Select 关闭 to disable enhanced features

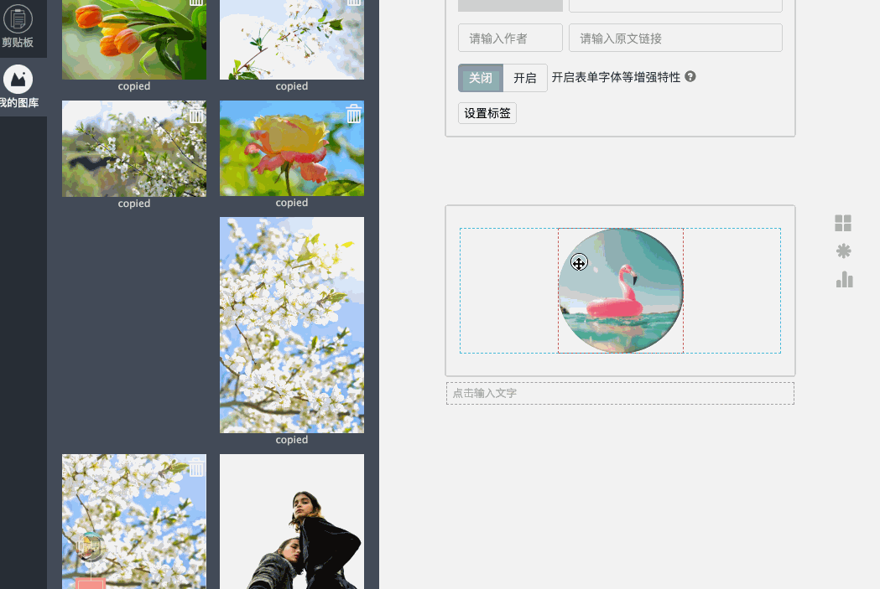[481, 78]
